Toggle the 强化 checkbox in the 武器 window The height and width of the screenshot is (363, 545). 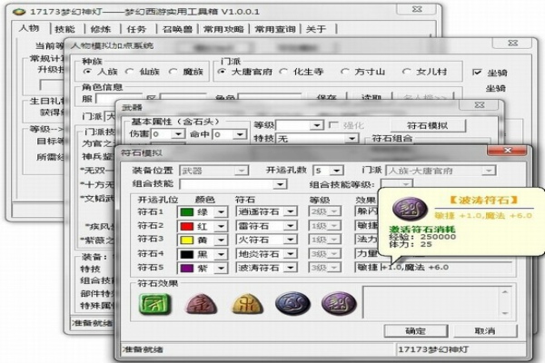point(333,125)
